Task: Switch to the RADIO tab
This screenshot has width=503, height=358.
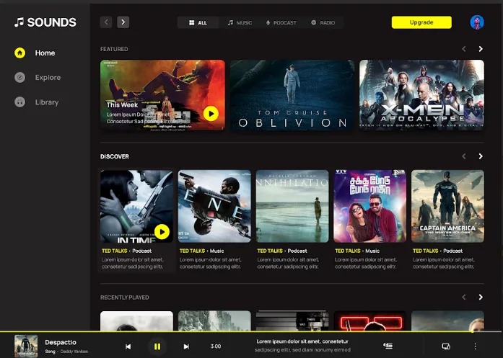Action: tap(323, 23)
